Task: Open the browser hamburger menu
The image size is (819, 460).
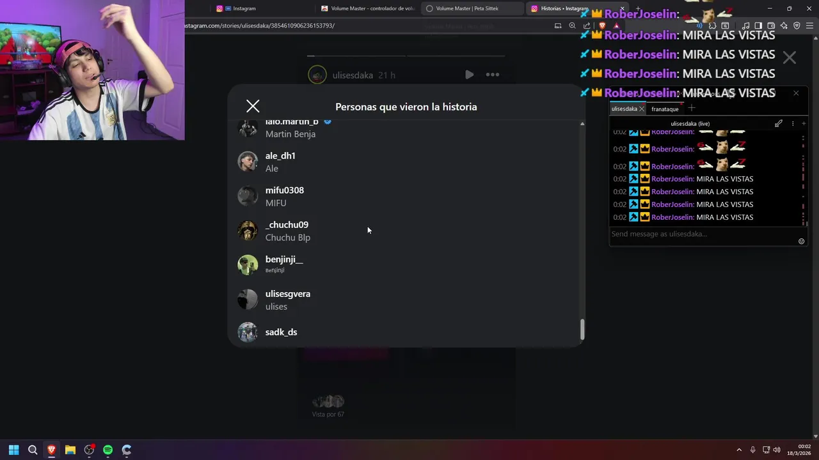Action: pos(809,26)
